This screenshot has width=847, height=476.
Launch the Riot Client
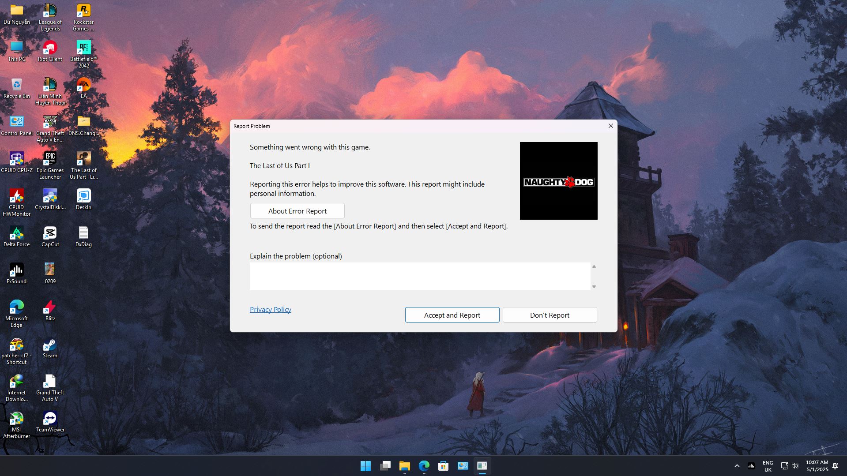pyautogui.click(x=50, y=49)
